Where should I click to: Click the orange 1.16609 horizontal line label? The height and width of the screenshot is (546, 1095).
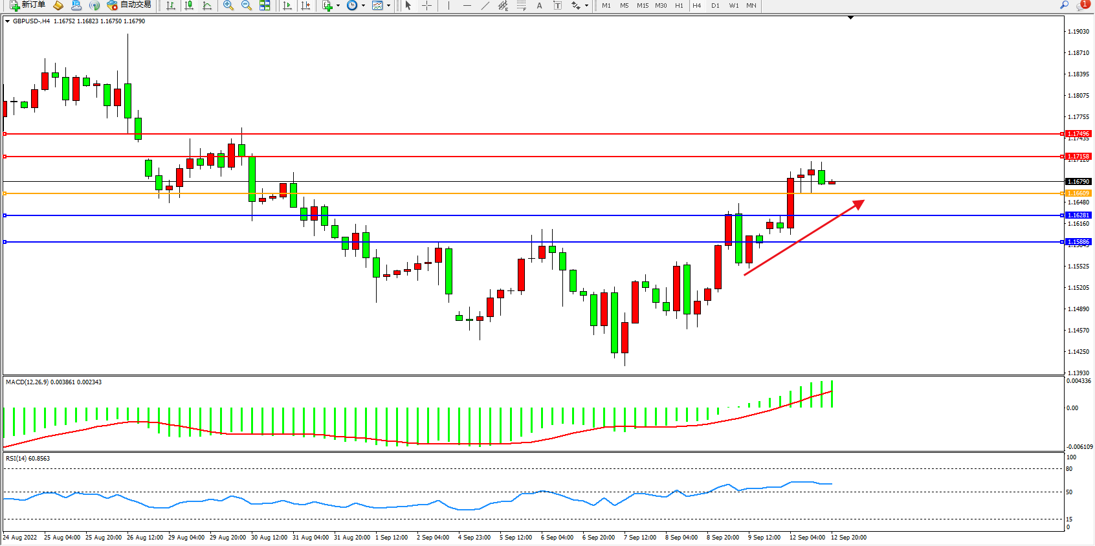point(1078,193)
